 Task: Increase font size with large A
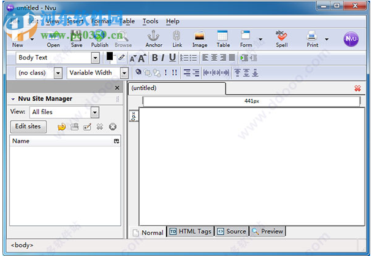(142, 58)
